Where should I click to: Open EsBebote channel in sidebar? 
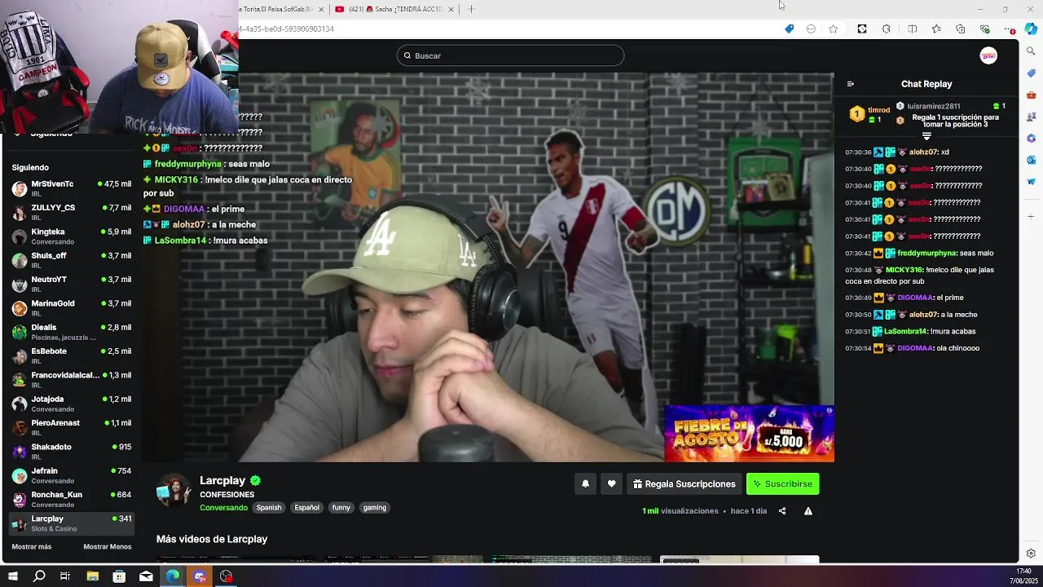click(x=72, y=355)
